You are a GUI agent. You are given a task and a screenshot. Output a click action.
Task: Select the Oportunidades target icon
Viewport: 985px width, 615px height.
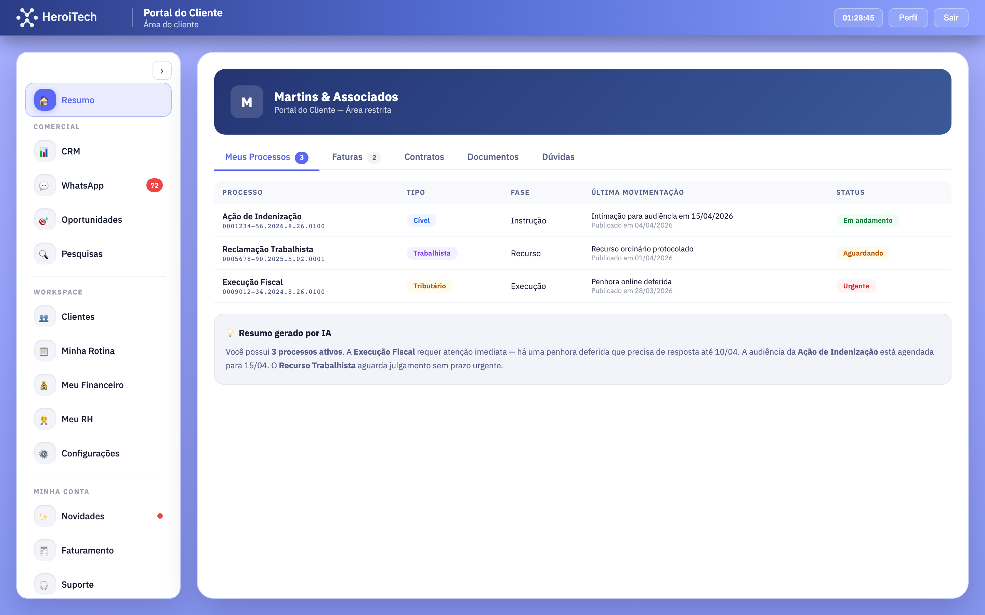pos(44,219)
